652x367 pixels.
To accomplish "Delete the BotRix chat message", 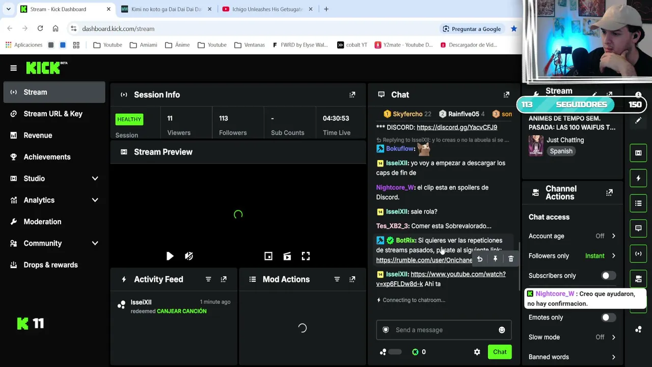I will click(x=511, y=259).
